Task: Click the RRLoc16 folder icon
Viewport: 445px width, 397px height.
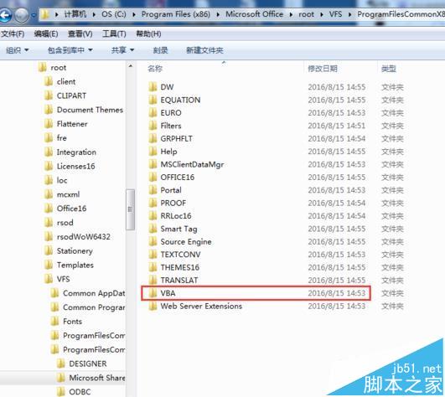Action: (153, 215)
